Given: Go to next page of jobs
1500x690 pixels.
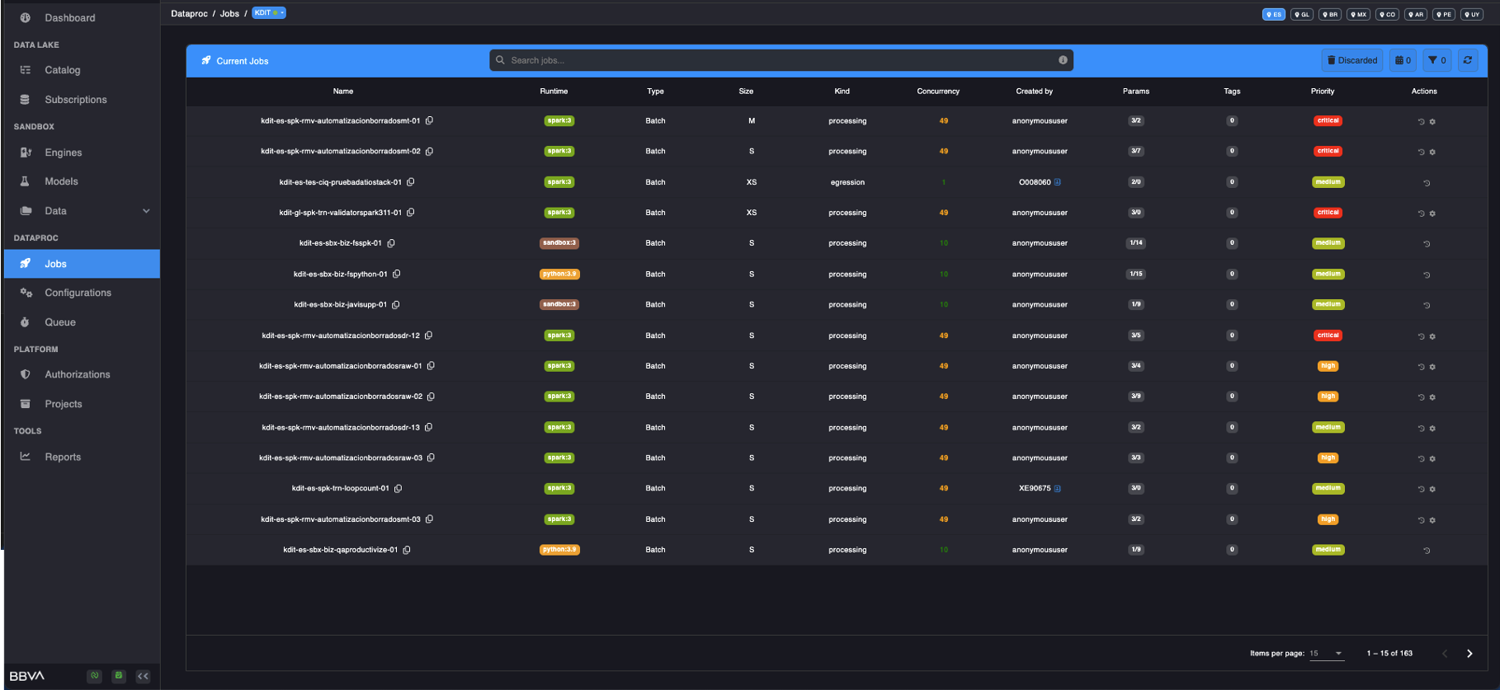Looking at the screenshot, I should click(1469, 654).
